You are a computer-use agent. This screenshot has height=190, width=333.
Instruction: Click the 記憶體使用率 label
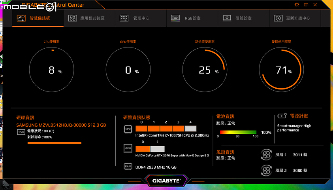click(205, 42)
